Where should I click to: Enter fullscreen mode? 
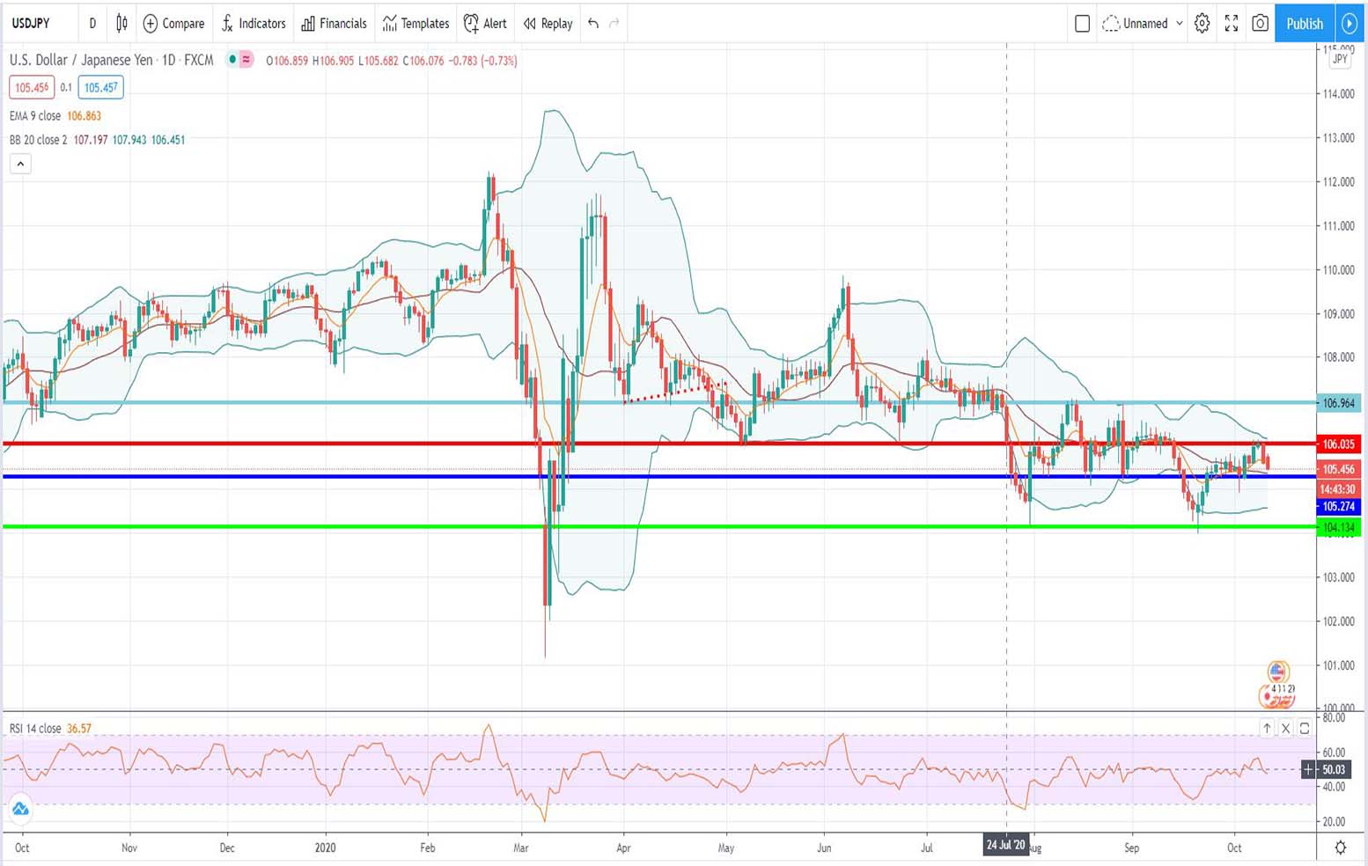coord(1231,24)
